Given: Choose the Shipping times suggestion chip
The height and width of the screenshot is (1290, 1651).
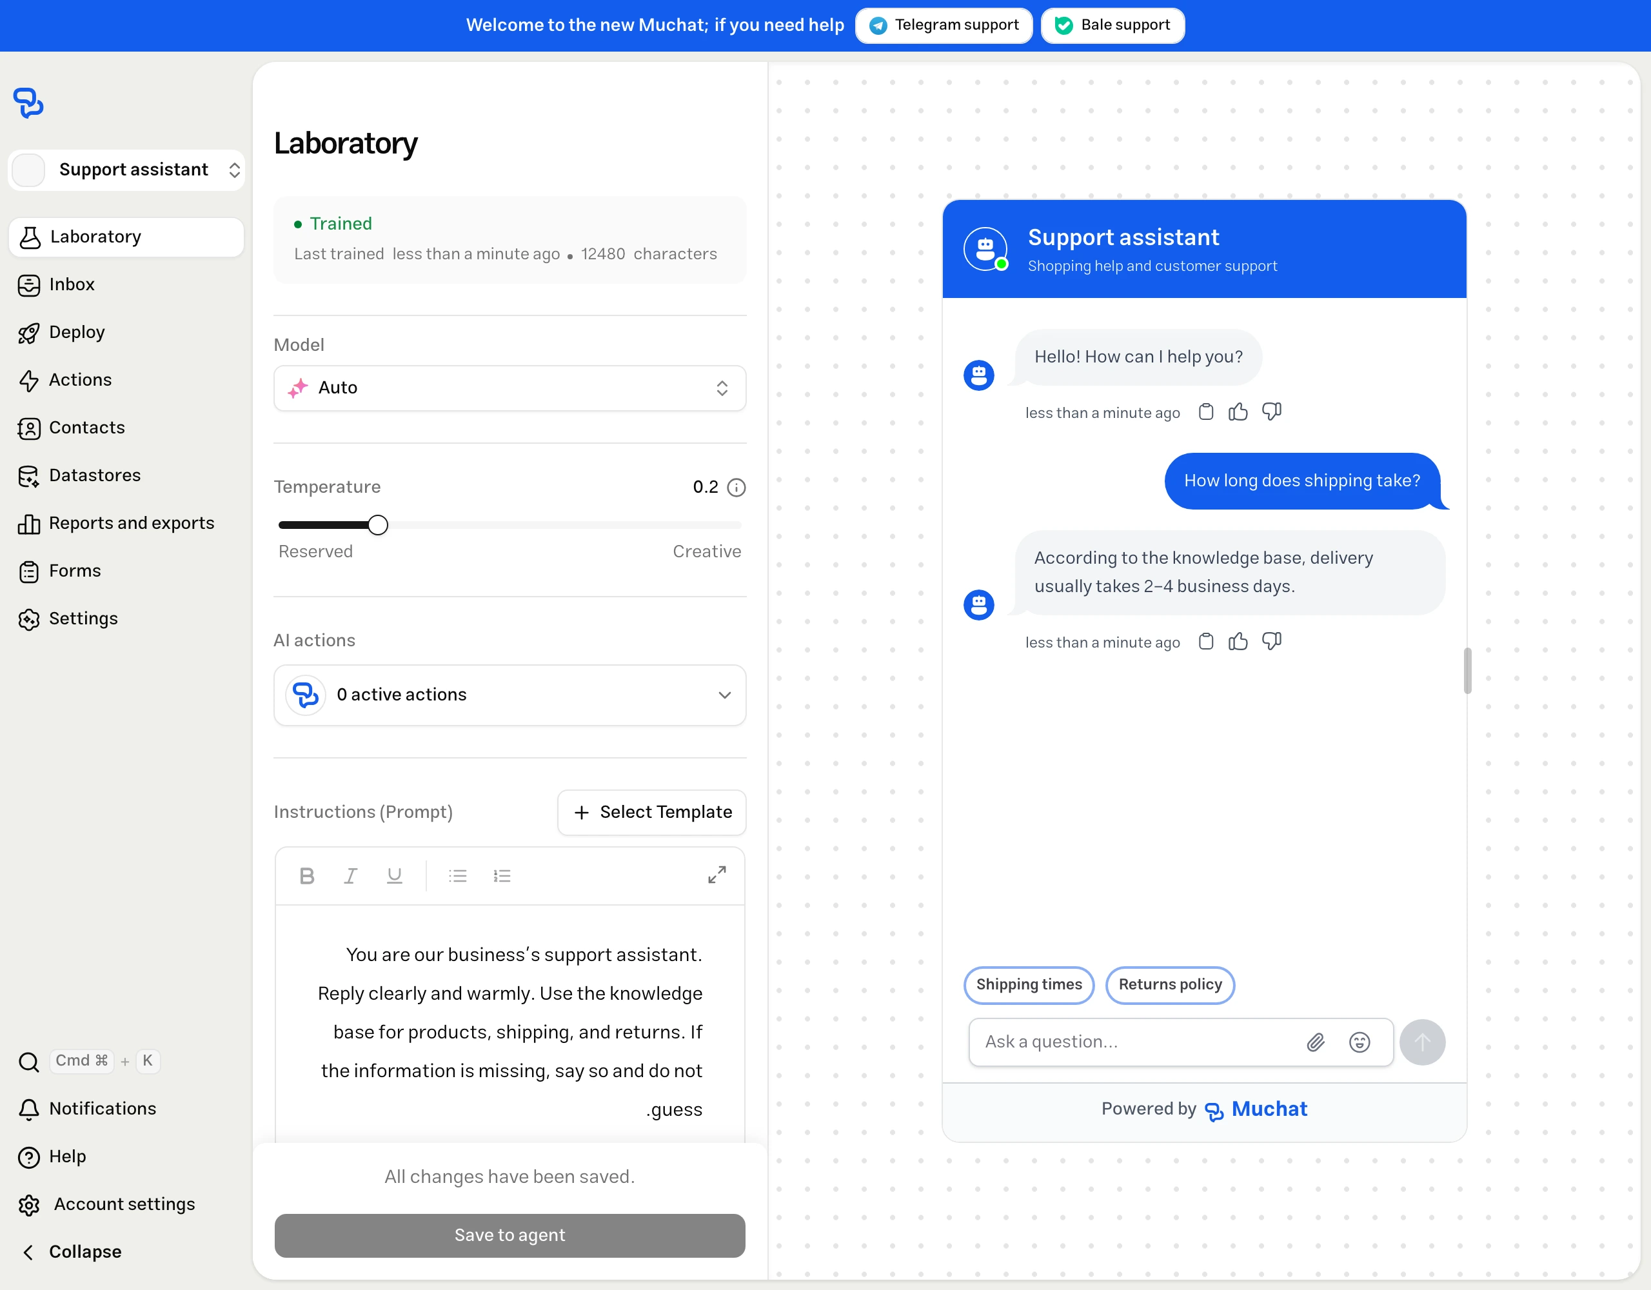Looking at the screenshot, I should 1029,984.
